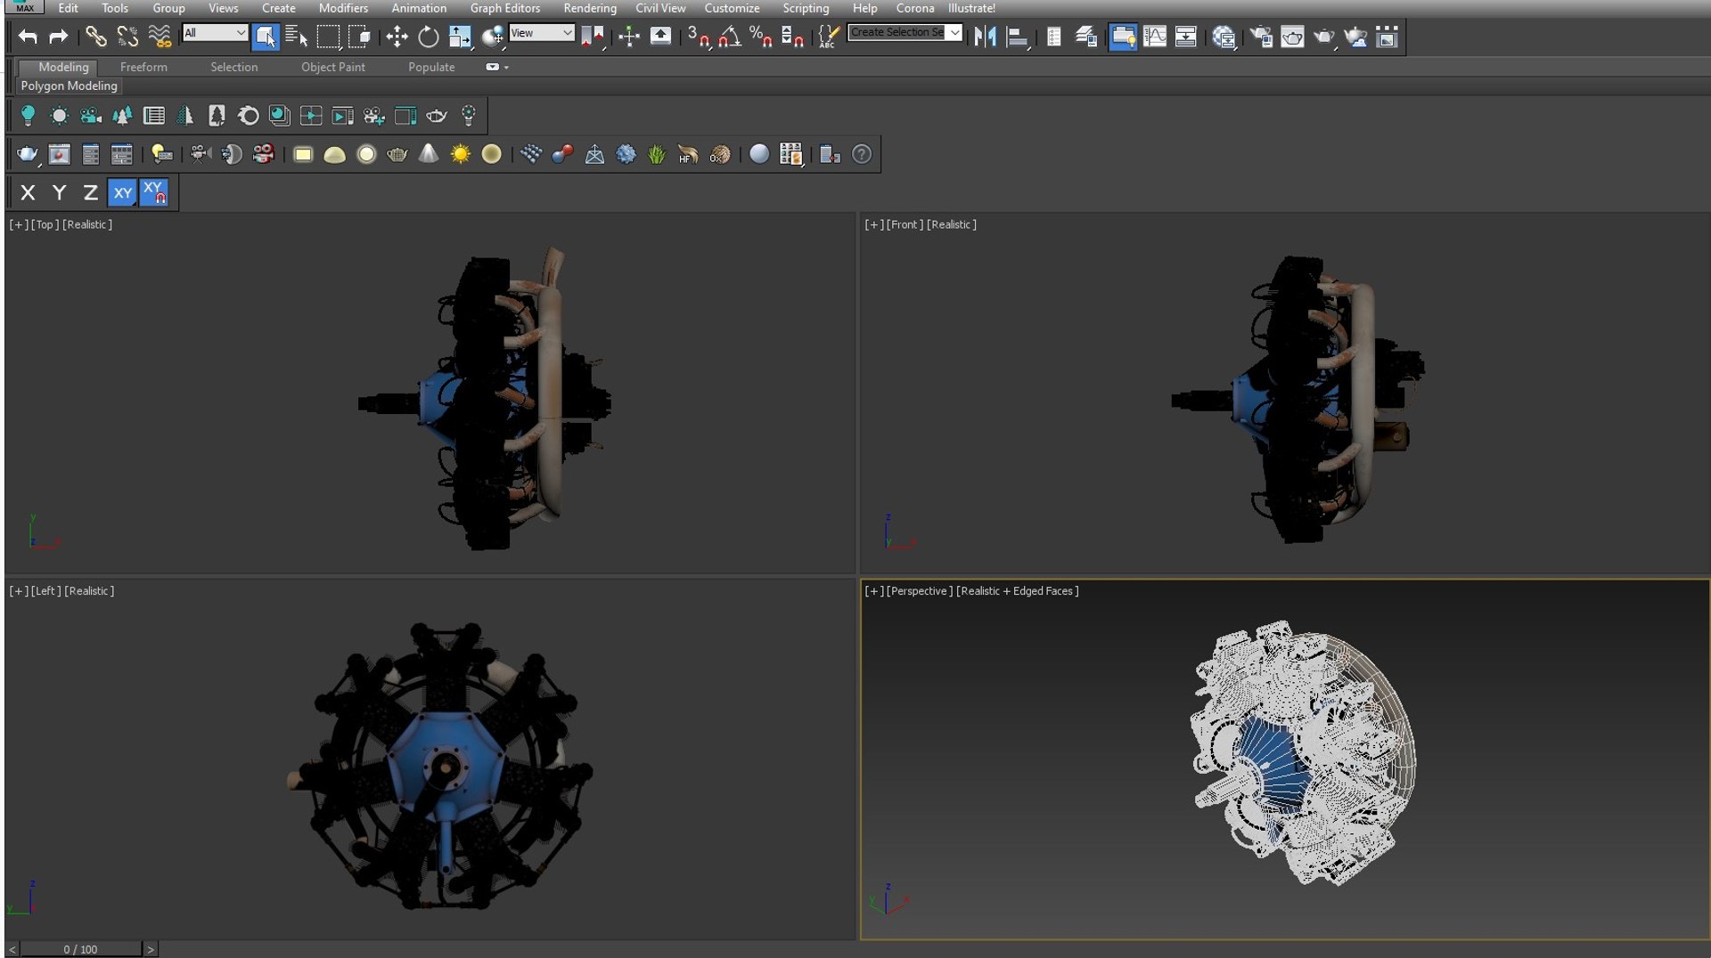Toggle the Layer Explorer button
This screenshot has width=1711, height=958.
coord(1085,37)
